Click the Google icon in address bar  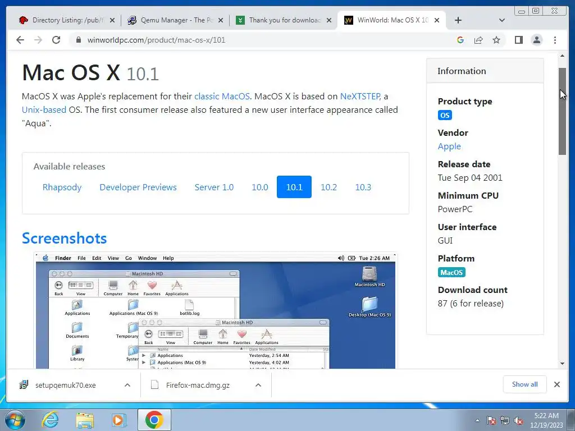pyautogui.click(x=460, y=40)
